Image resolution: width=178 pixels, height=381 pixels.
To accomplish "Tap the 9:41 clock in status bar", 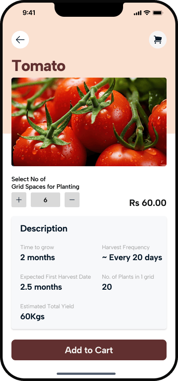I will coord(29,13).
